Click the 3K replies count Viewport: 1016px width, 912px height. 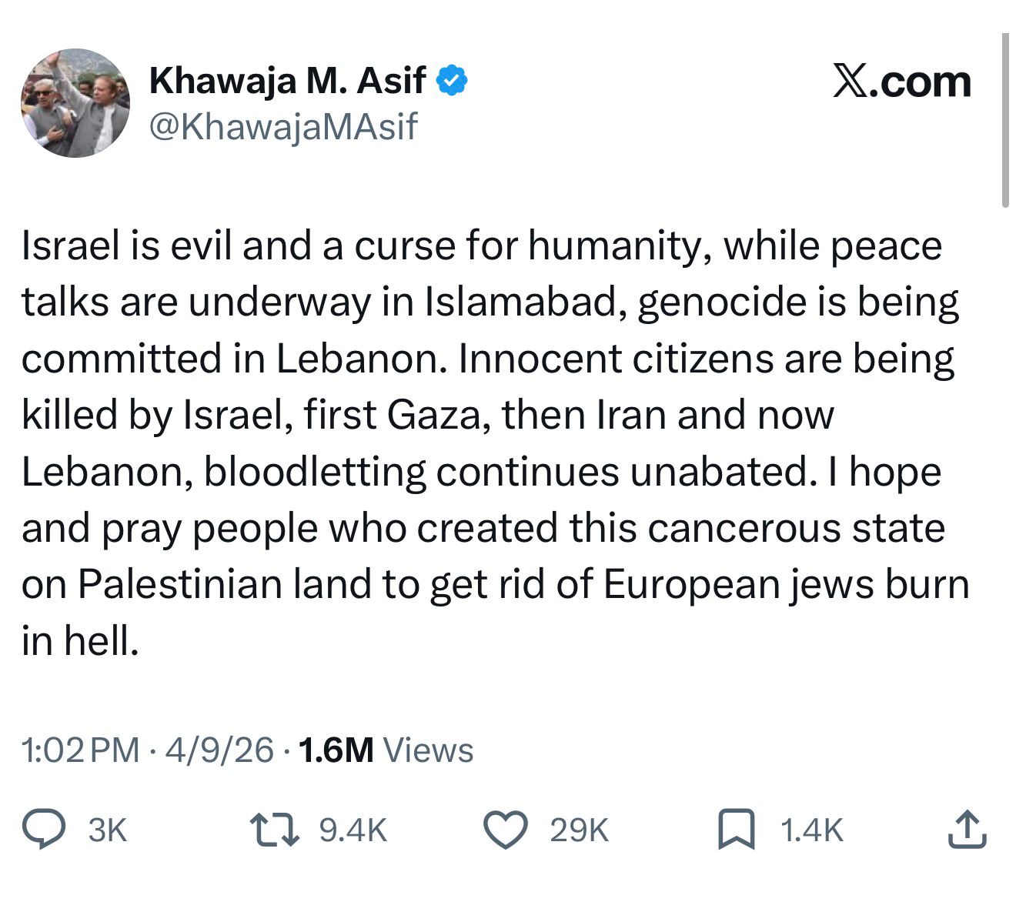[107, 830]
